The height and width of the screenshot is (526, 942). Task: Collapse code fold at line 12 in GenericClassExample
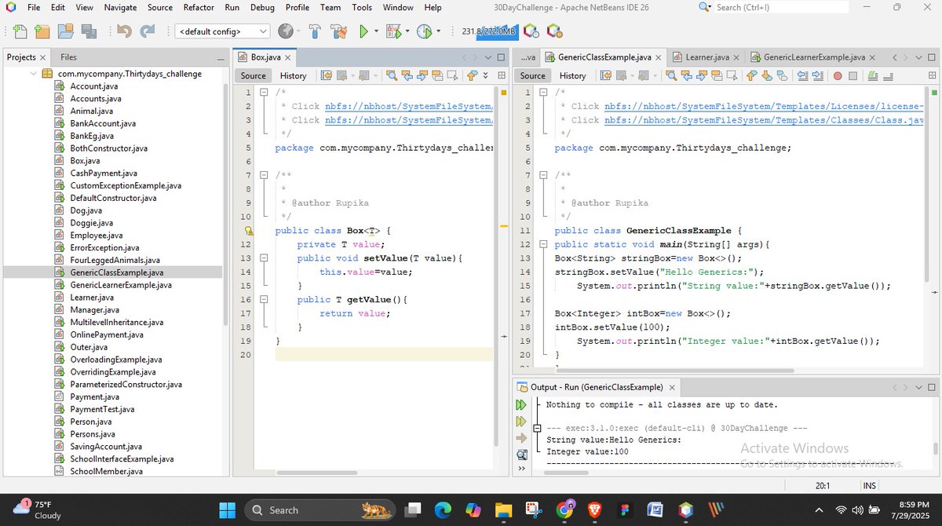pyautogui.click(x=543, y=245)
